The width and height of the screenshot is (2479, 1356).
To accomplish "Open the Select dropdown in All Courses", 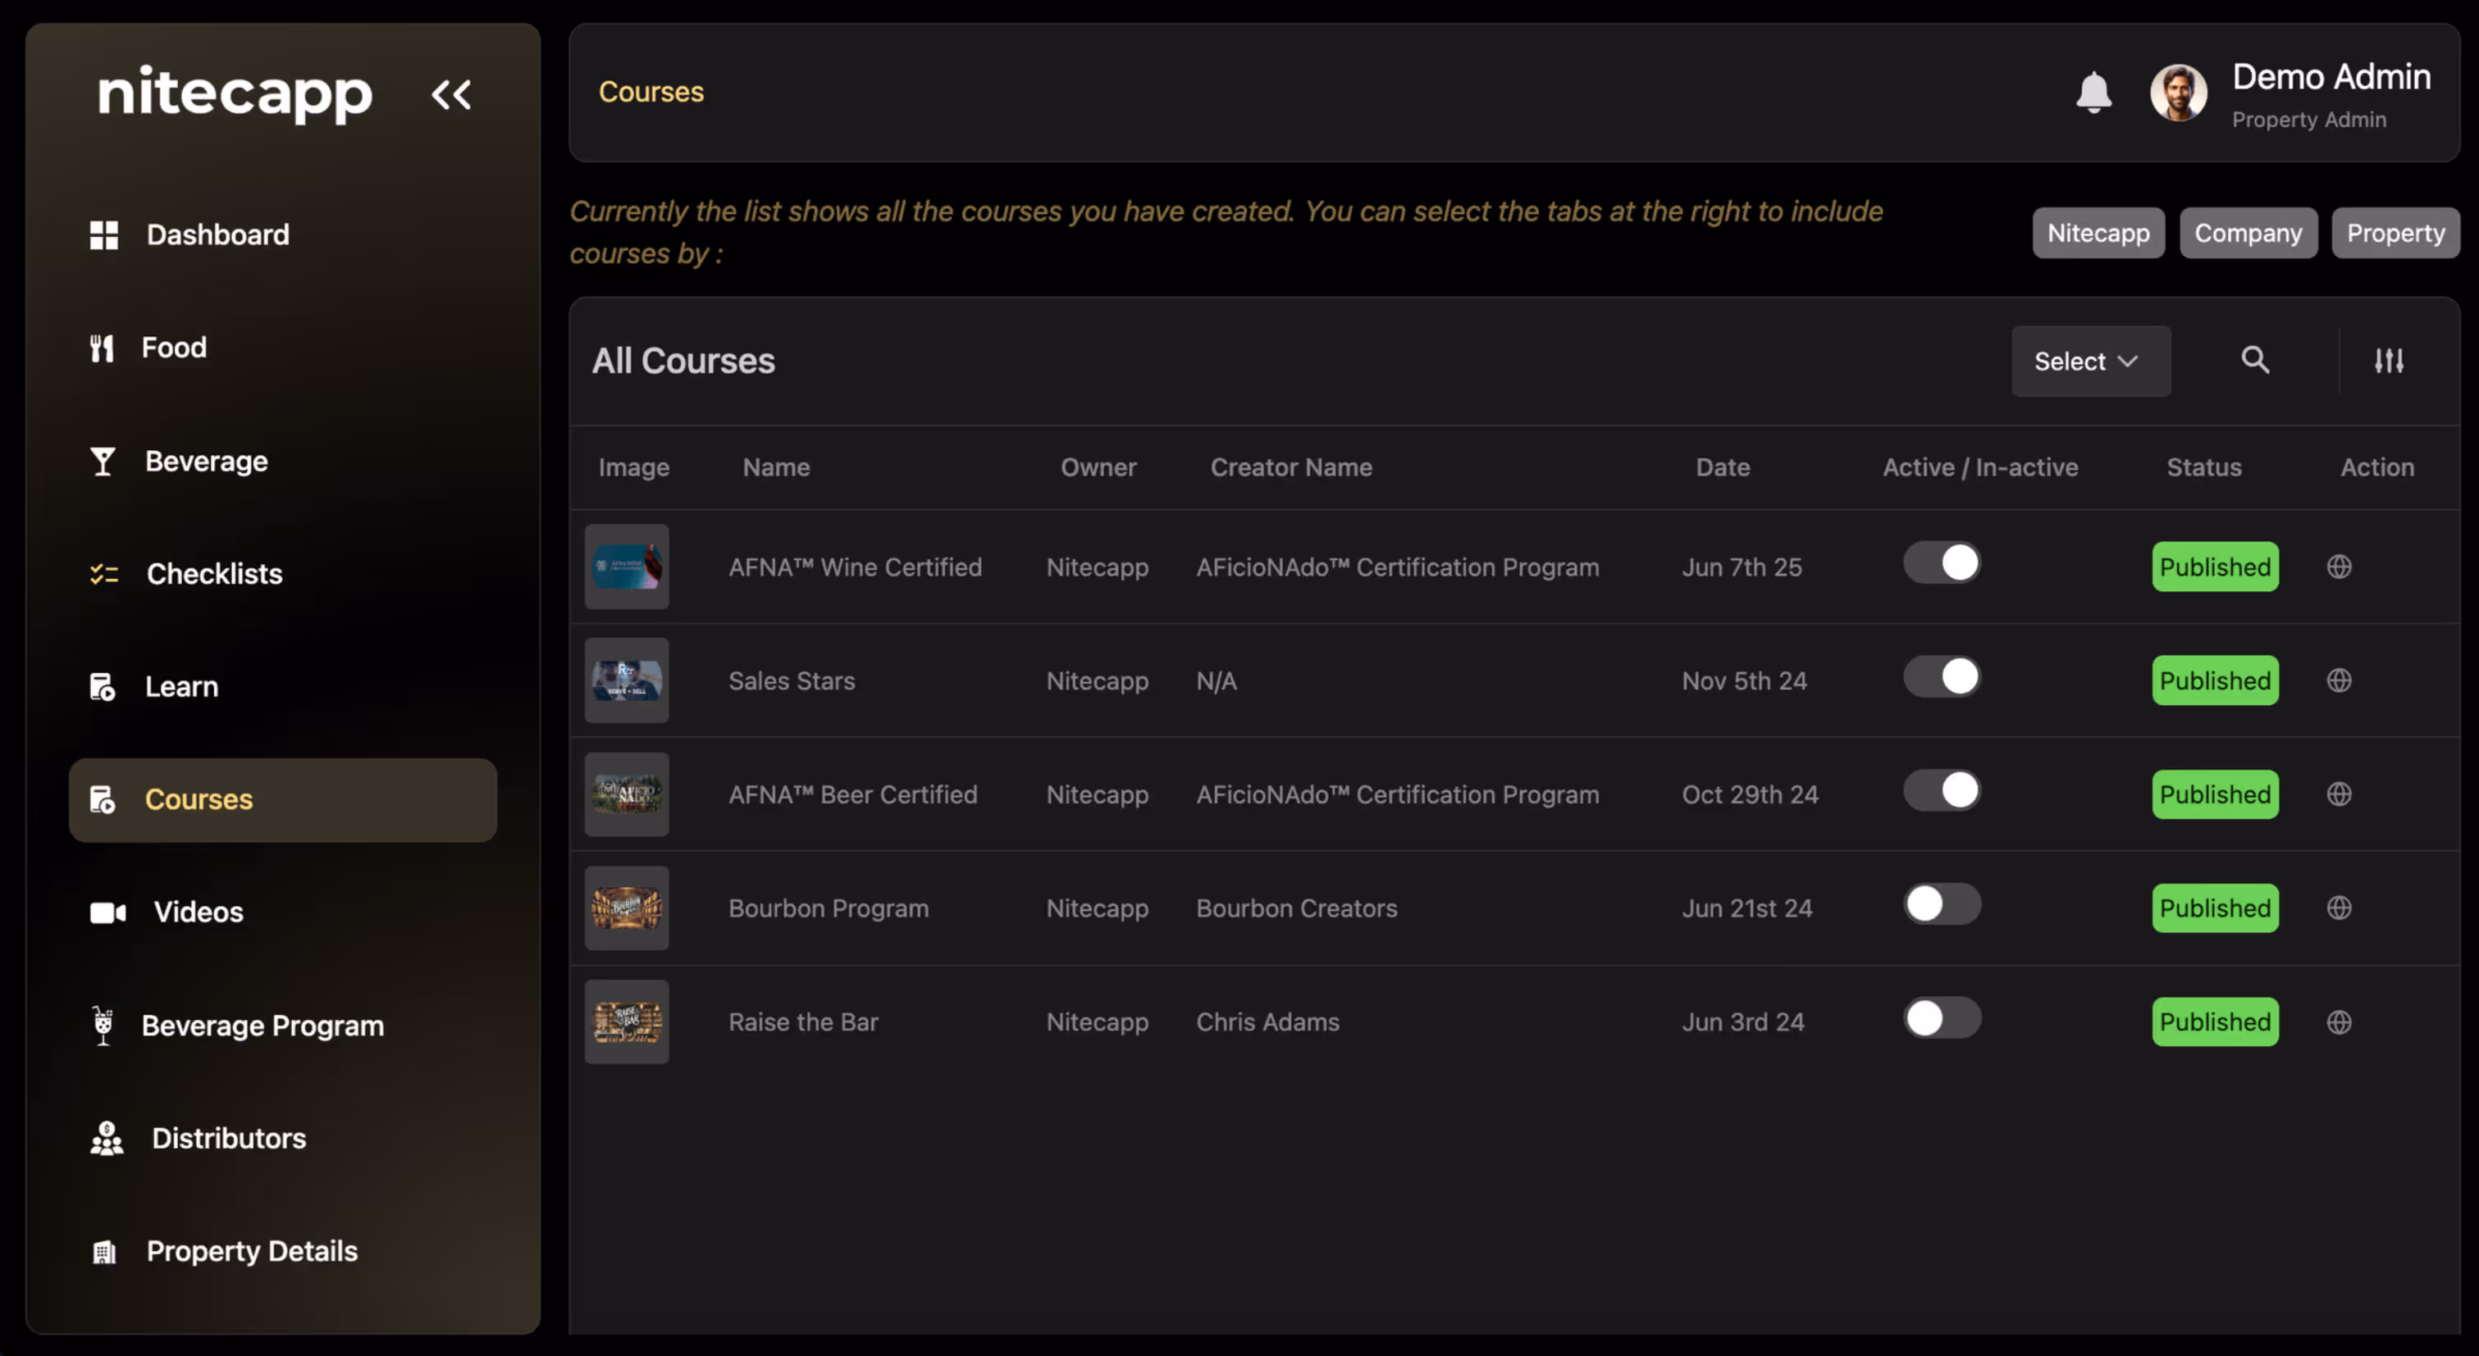I will click(2090, 361).
